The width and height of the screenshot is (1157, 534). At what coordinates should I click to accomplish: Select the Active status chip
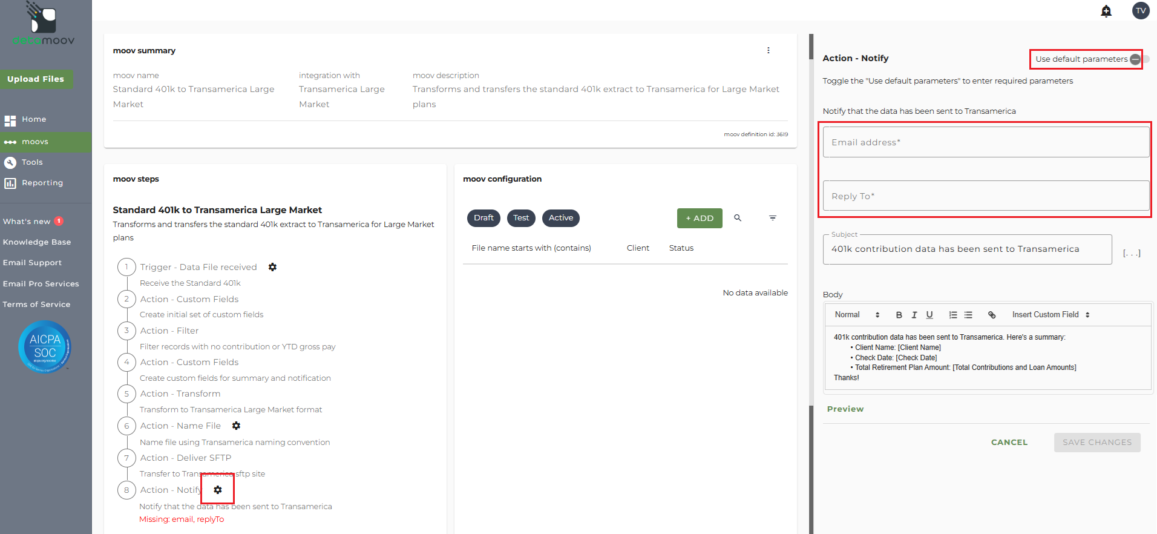[x=561, y=218]
